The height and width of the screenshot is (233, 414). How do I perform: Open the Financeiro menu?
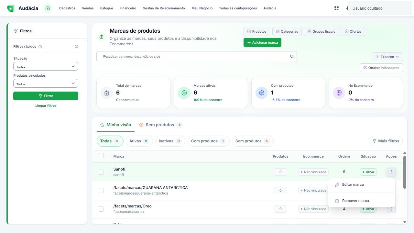[x=128, y=8]
